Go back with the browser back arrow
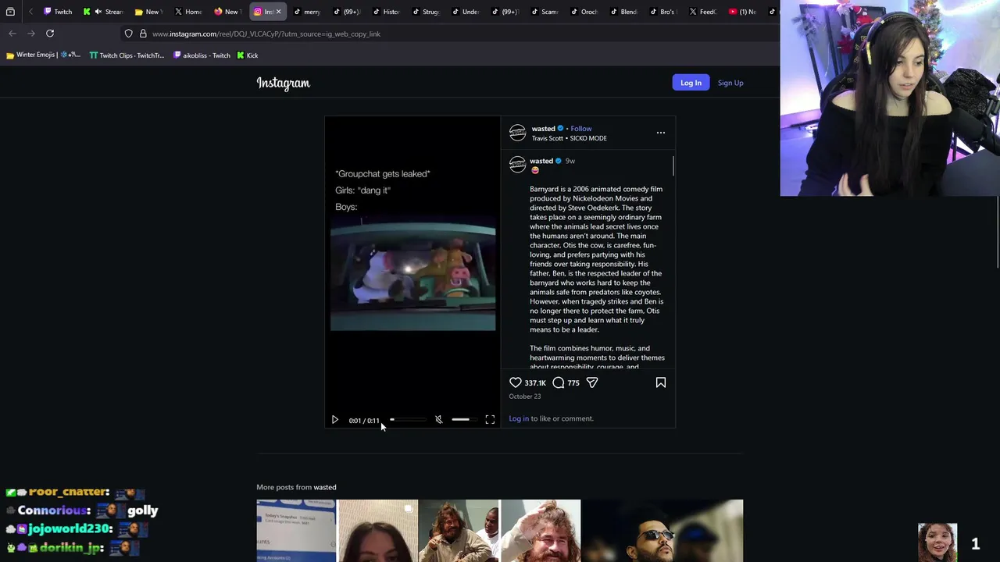The width and height of the screenshot is (1000, 562). click(12, 34)
